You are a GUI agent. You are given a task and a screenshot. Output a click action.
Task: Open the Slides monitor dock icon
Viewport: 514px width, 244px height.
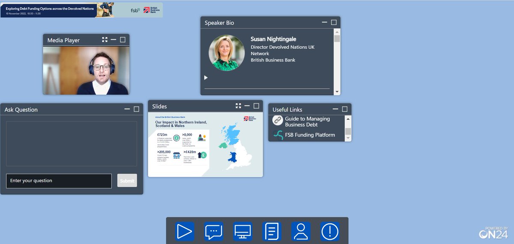pos(243,232)
